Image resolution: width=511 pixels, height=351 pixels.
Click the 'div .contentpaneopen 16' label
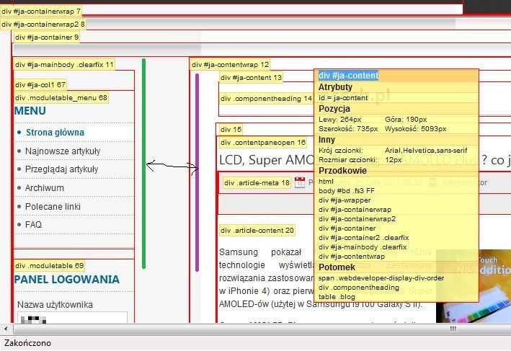pos(262,143)
